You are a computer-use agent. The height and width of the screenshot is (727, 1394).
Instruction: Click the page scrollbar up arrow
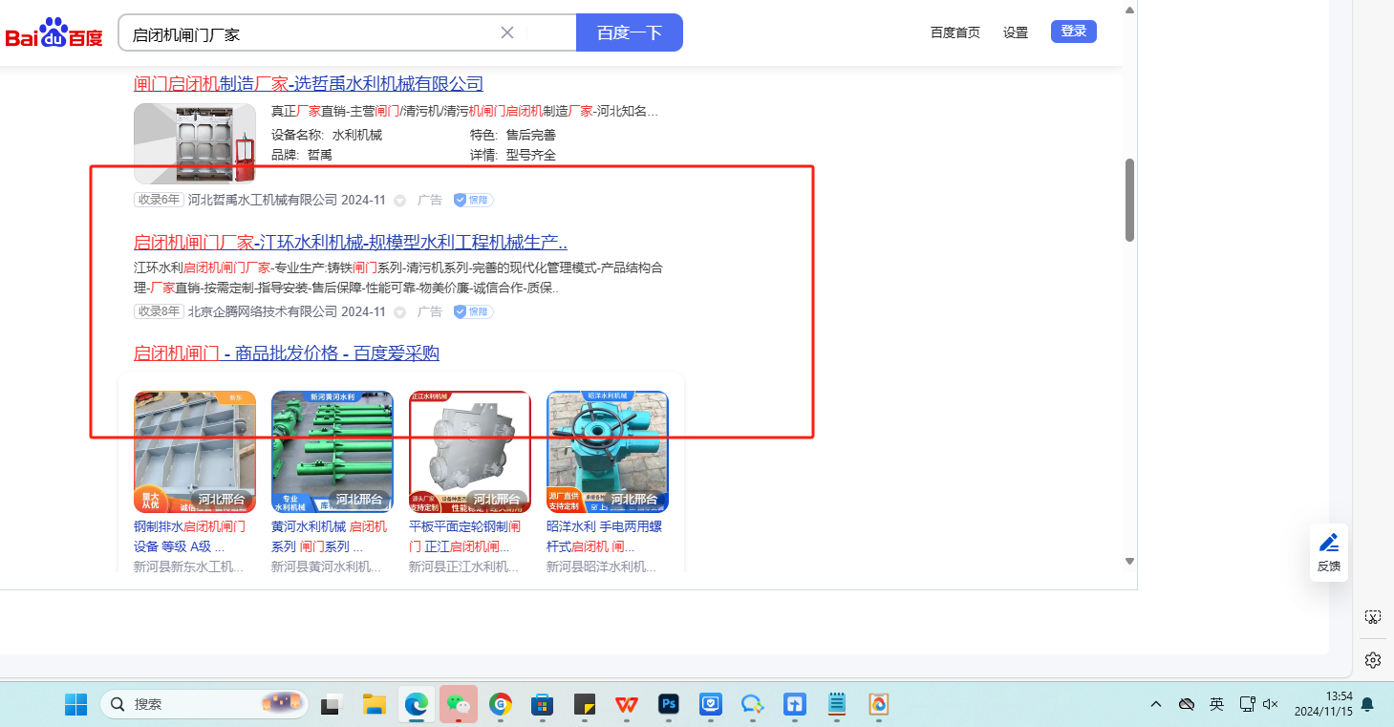coord(1129,11)
